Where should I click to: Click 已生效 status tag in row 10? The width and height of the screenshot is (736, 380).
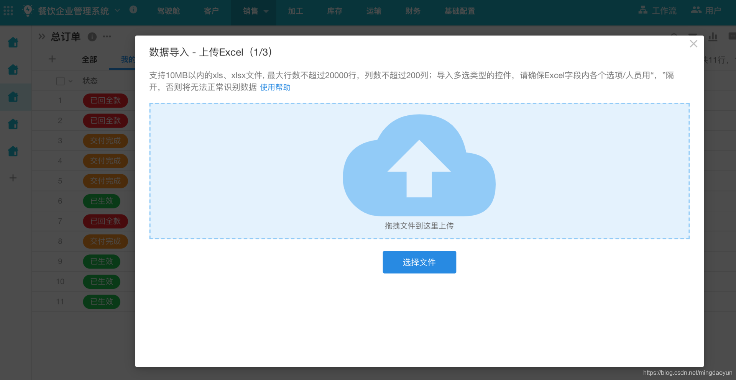pos(102,282)
